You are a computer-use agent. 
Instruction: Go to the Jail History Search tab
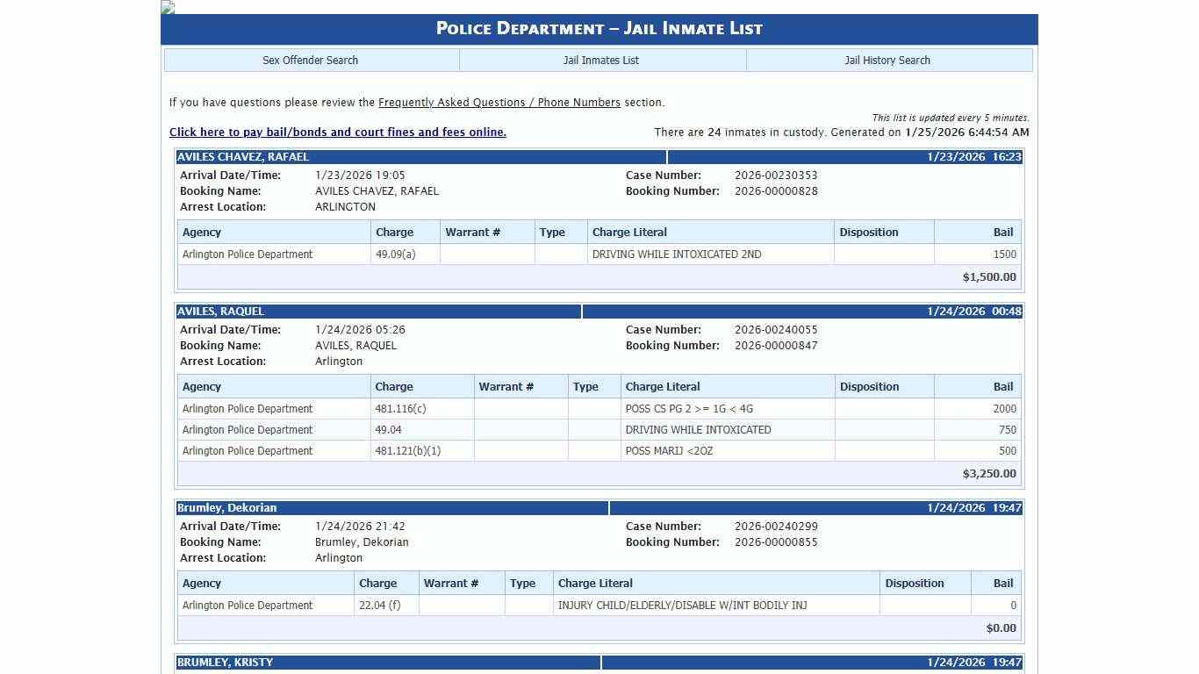point(887,61)
